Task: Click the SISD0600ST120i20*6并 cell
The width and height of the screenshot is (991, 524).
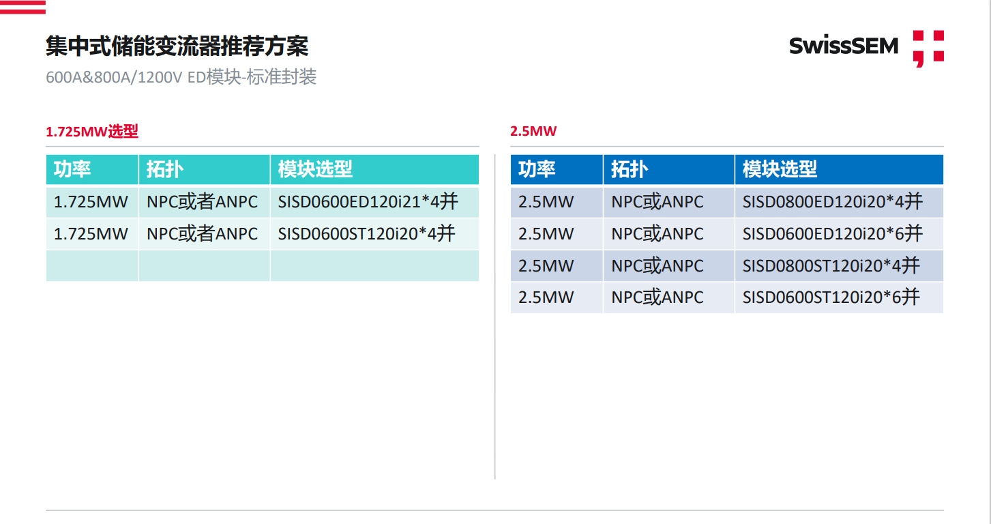Action: point(831,297)
